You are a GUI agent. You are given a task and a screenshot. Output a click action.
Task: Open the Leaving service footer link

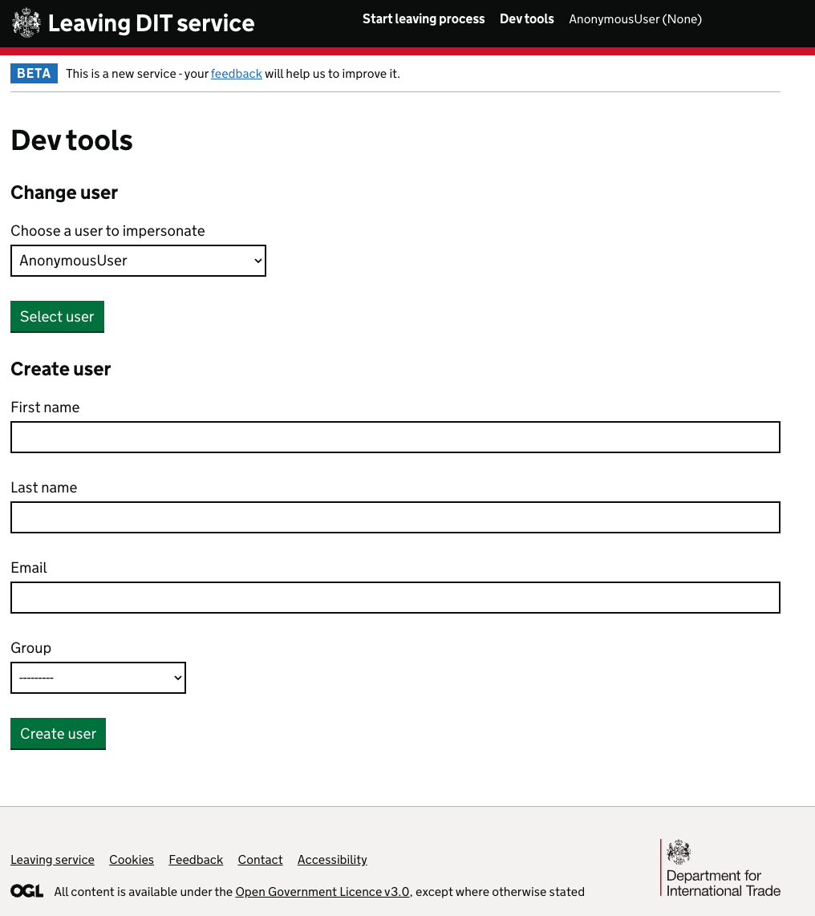[x=52, y=859]
